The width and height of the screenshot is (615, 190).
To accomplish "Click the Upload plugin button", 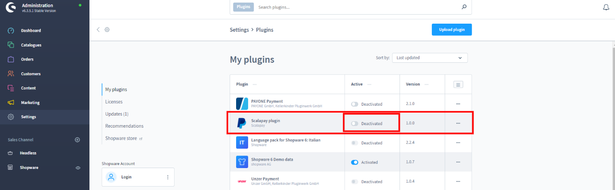I will (452, 30).
